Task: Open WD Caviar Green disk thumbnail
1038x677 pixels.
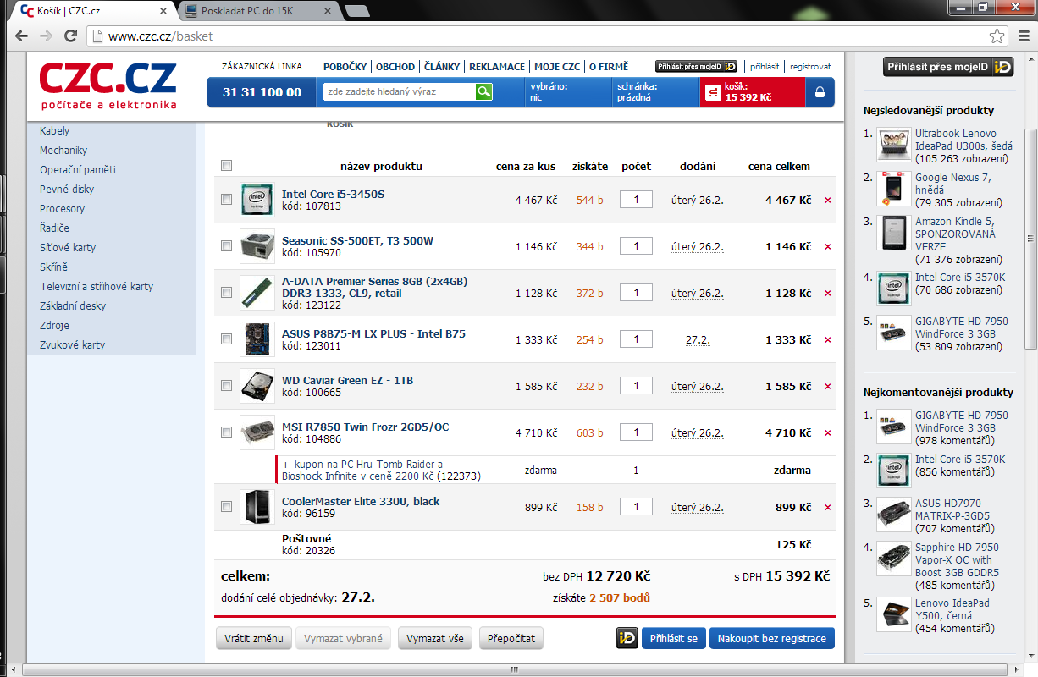Action: coord(257,386)
